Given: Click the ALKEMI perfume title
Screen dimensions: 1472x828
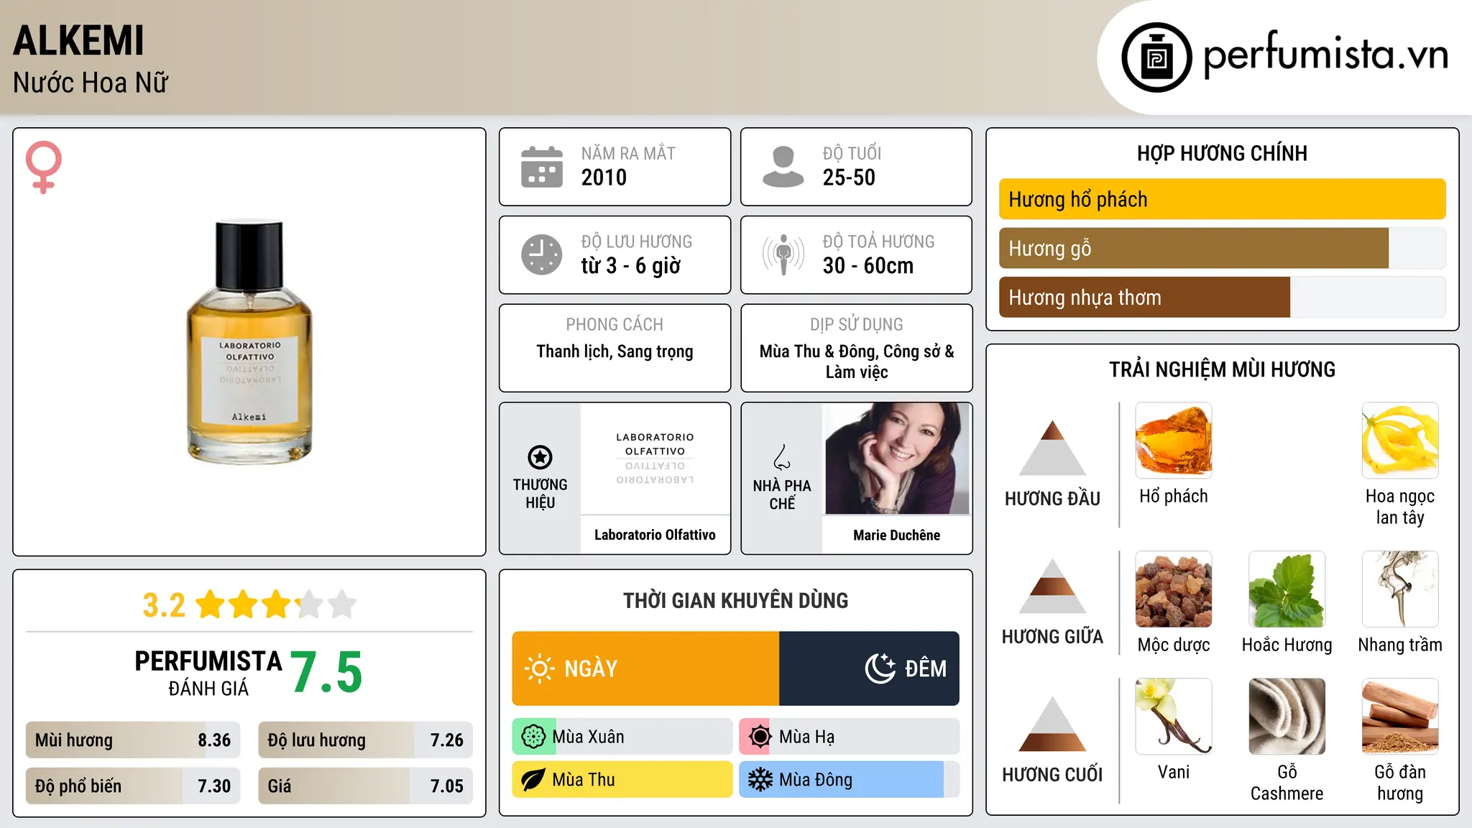Looking at the screenshot, I should [79, 41].
